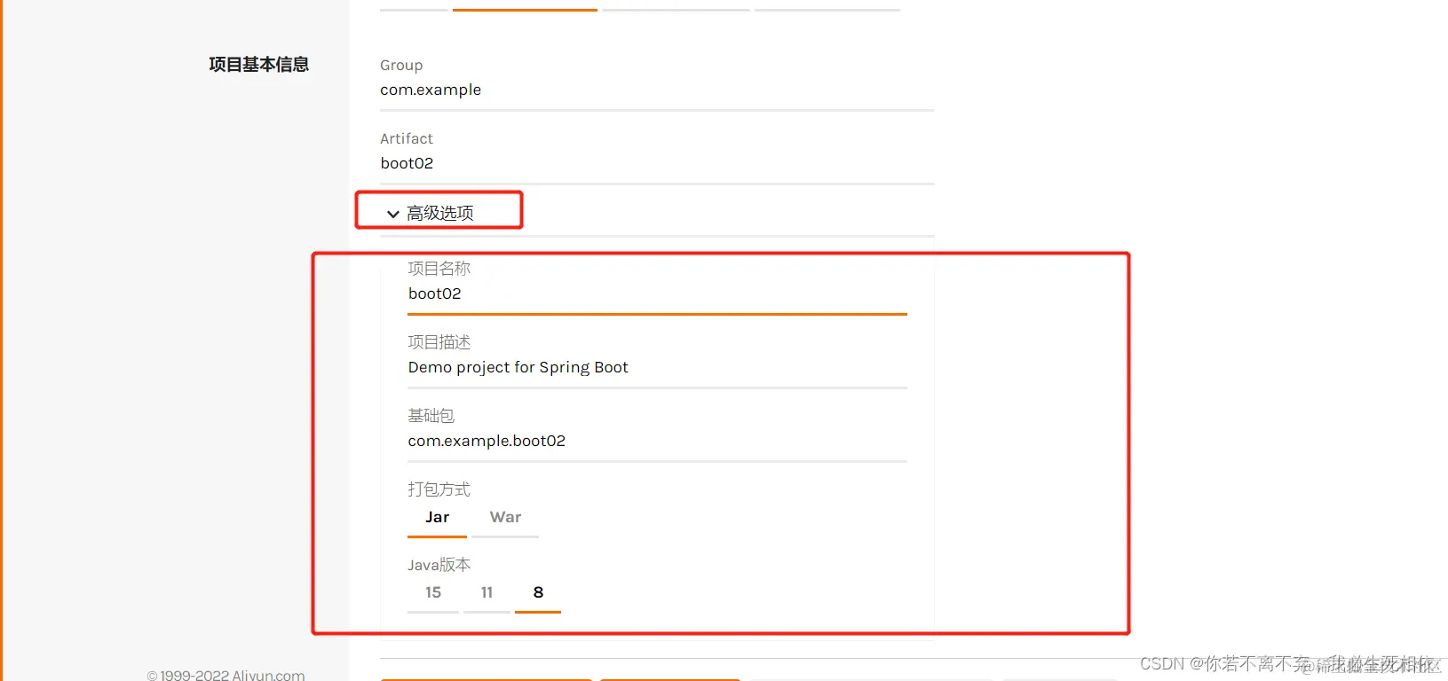The image size is (1448, 681).
Task: Edit the 项目名称 field with boot02
Action: click(x=657, y=294)
